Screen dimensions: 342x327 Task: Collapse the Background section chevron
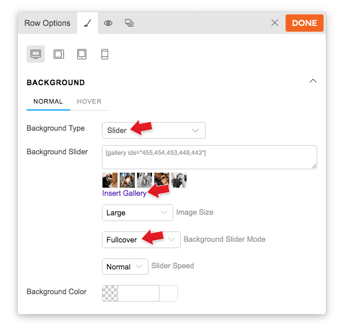tap(313, 81)
